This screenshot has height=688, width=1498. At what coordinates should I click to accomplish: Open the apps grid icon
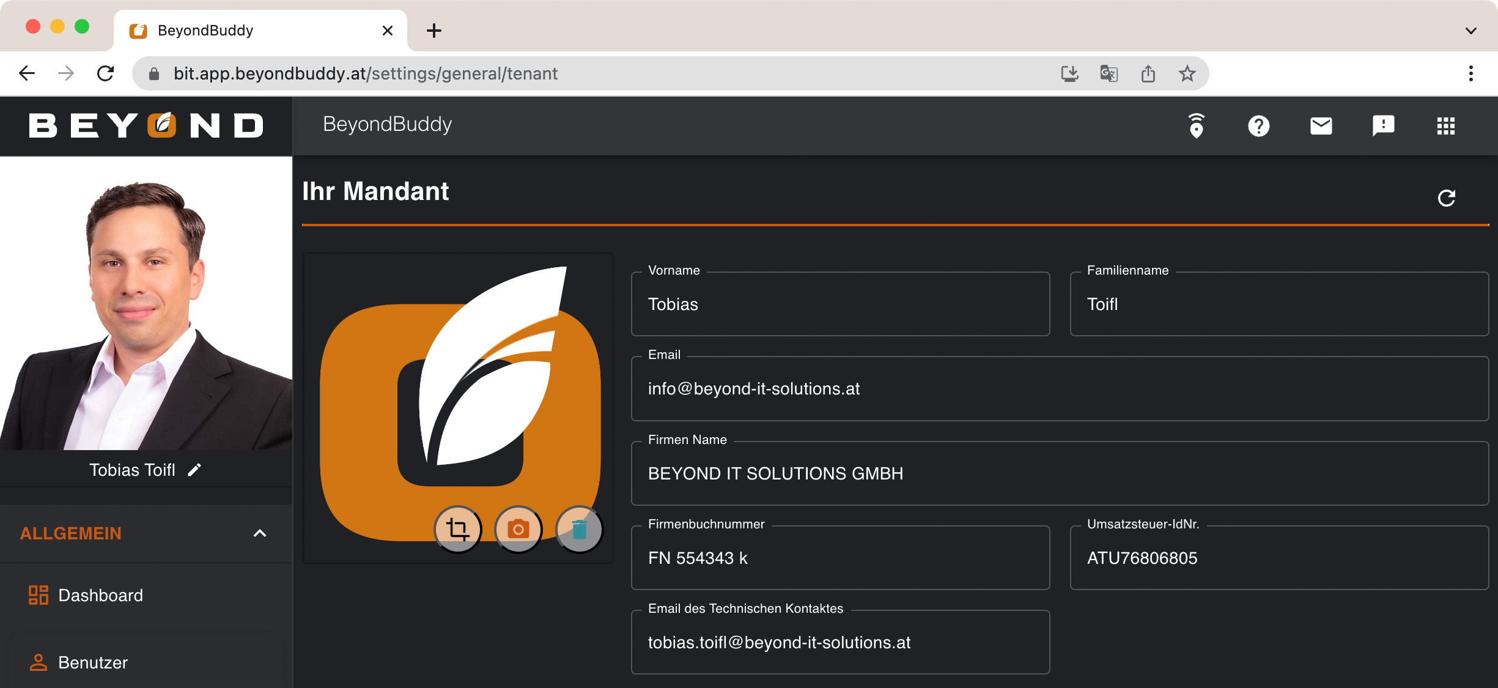point(1445,125)
